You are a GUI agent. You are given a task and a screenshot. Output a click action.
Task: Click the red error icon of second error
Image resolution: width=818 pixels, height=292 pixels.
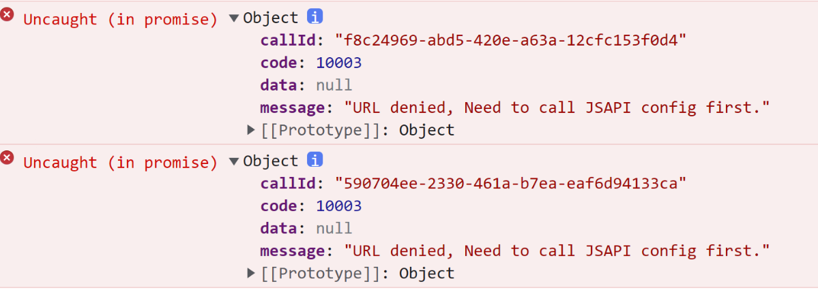(7, 158)
